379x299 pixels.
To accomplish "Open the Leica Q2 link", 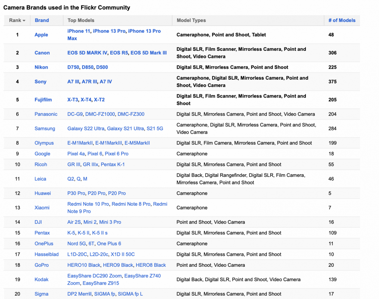I will (70, 179).
